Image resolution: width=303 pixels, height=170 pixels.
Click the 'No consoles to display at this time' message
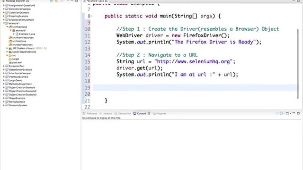tap(101, 118)
